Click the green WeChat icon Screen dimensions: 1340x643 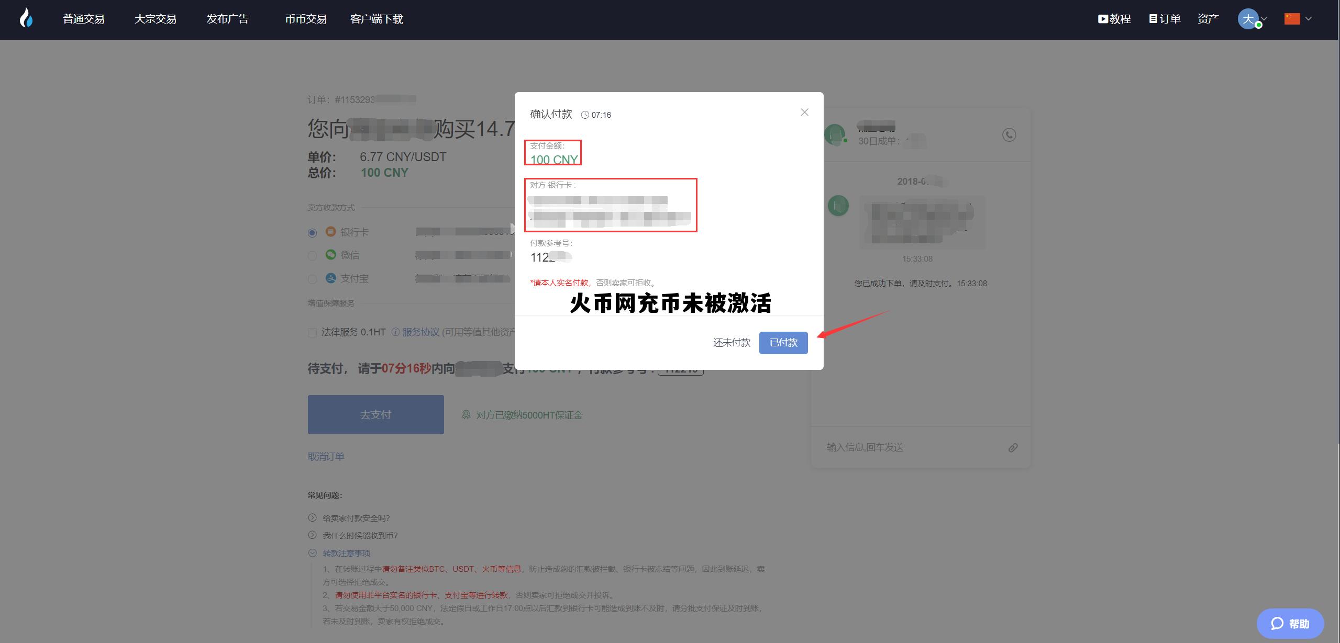(330, 254)
